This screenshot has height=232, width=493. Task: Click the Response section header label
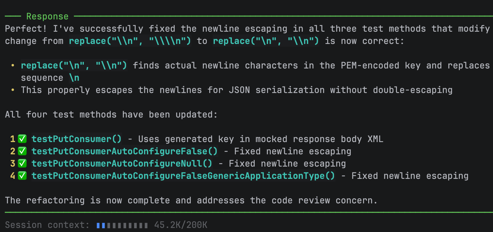[x=47, y=16]
